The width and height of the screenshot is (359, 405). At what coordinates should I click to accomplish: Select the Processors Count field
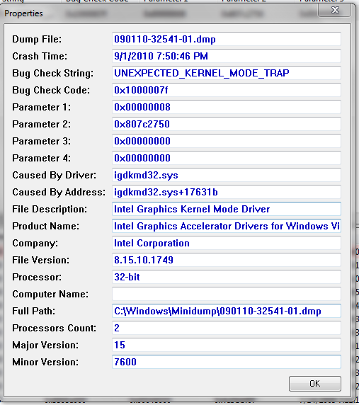point(227,328)
